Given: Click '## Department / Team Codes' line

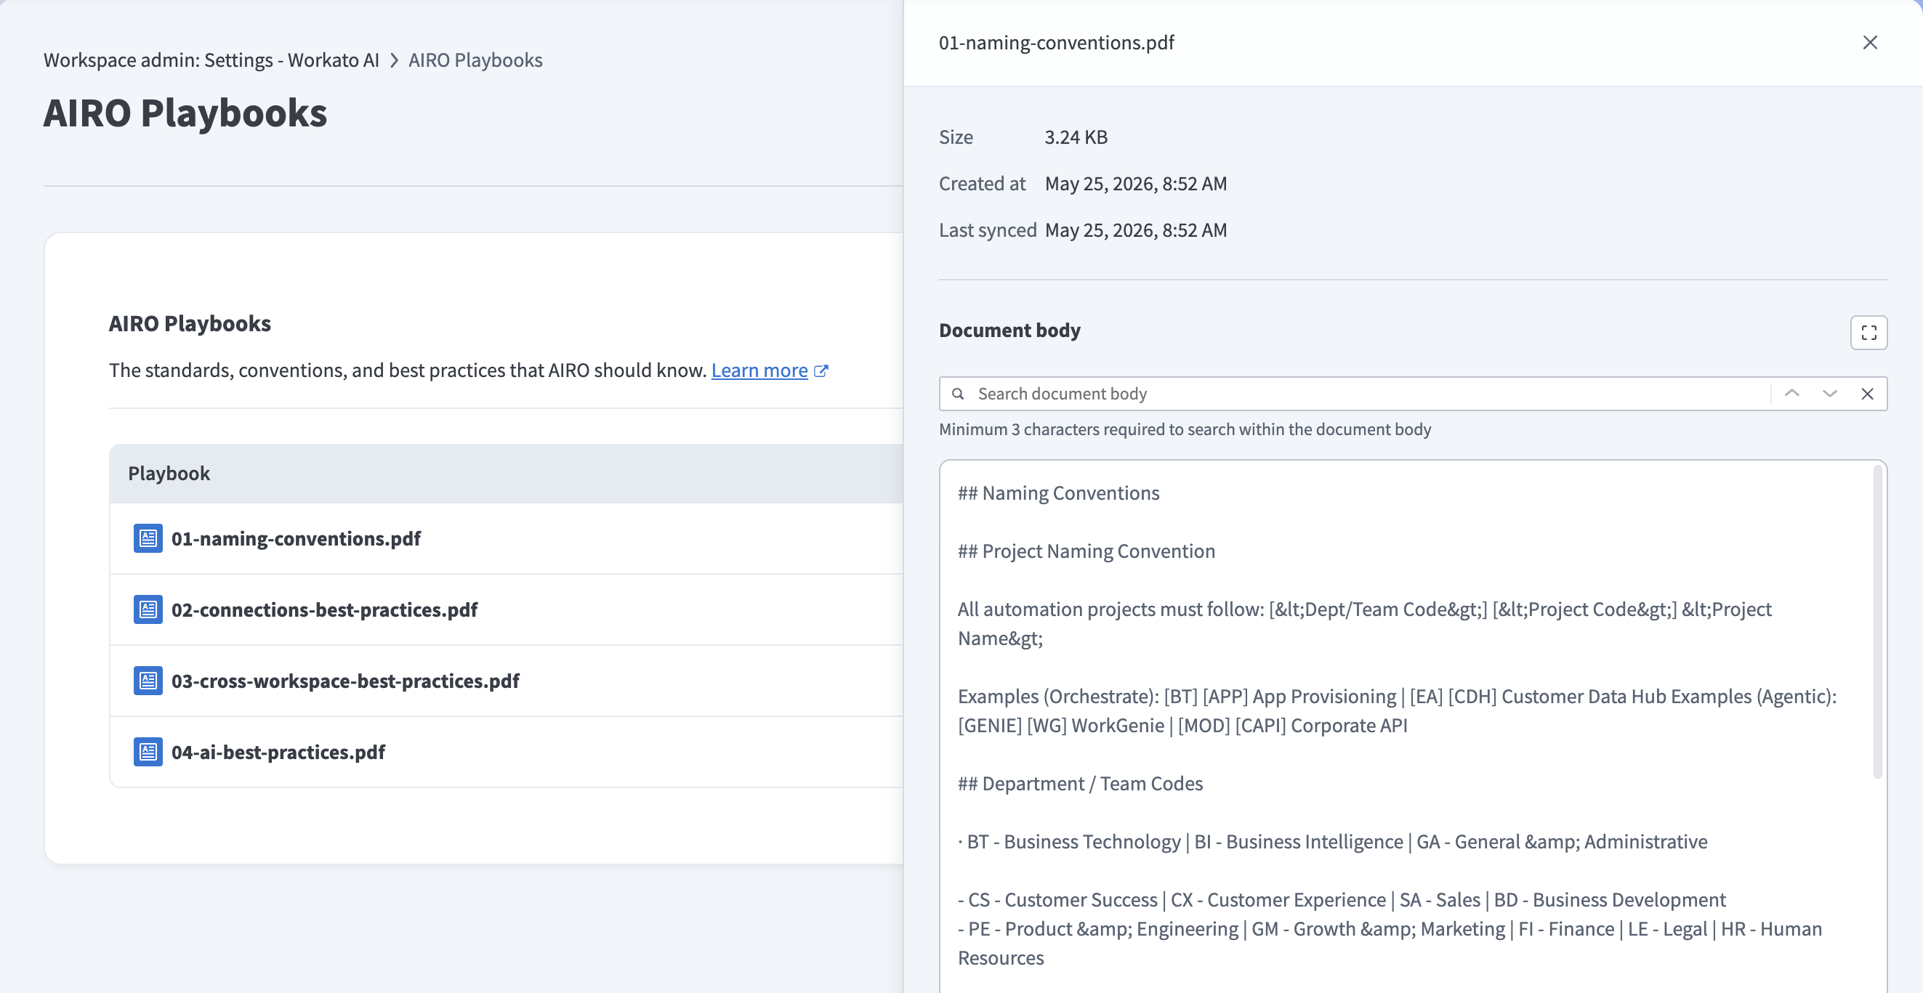Looking at the screenshot, I should pos(1080,783).
